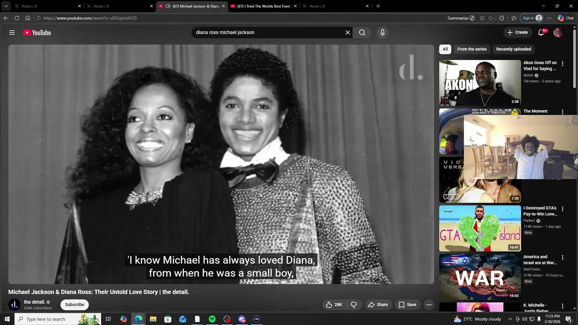The height and width of the screenshot is (325, 578).
Task: Open the tab search dropdown arrow
Action: (6, 6)
